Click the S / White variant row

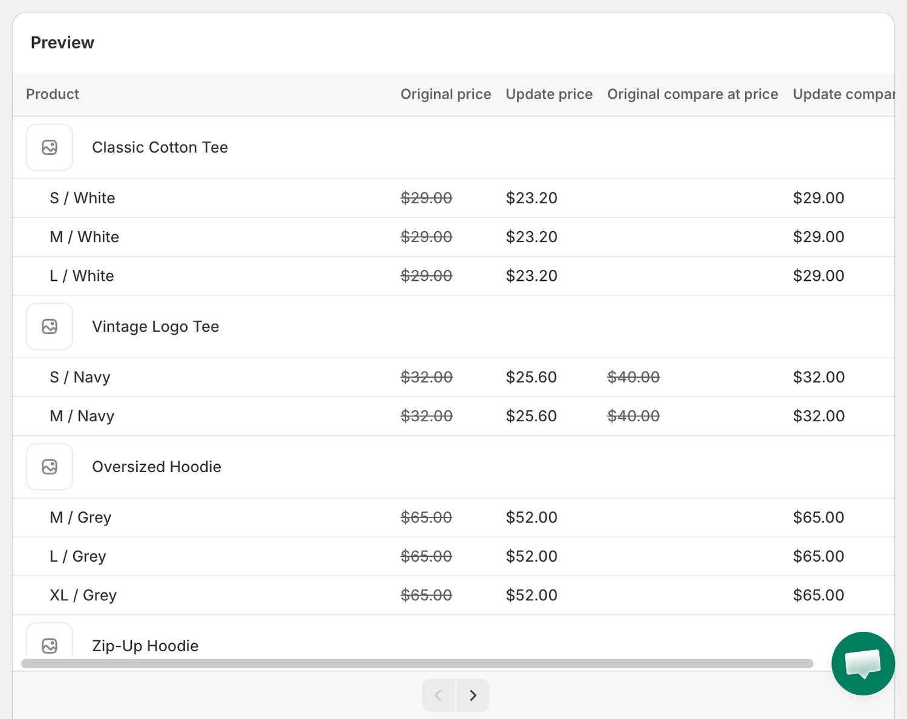click(453, 198)
